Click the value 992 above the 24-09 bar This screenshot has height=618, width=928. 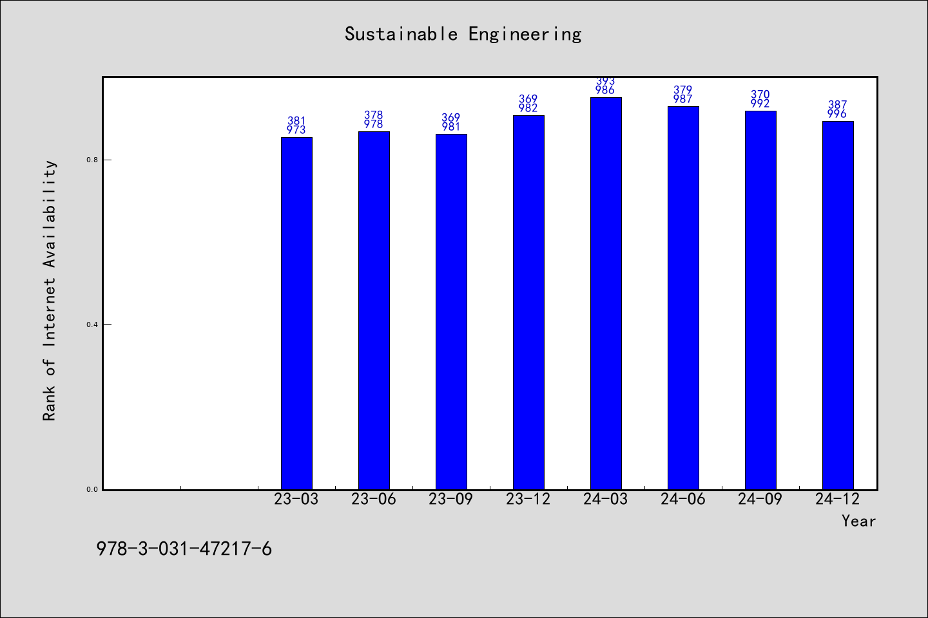pyautogui.click(x=760, y=104)
